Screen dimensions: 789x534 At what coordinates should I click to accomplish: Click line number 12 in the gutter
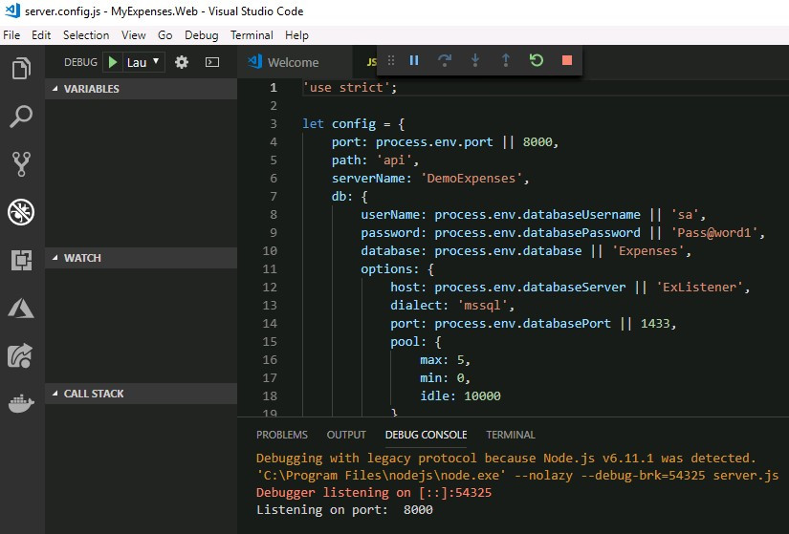coord(270,287)
